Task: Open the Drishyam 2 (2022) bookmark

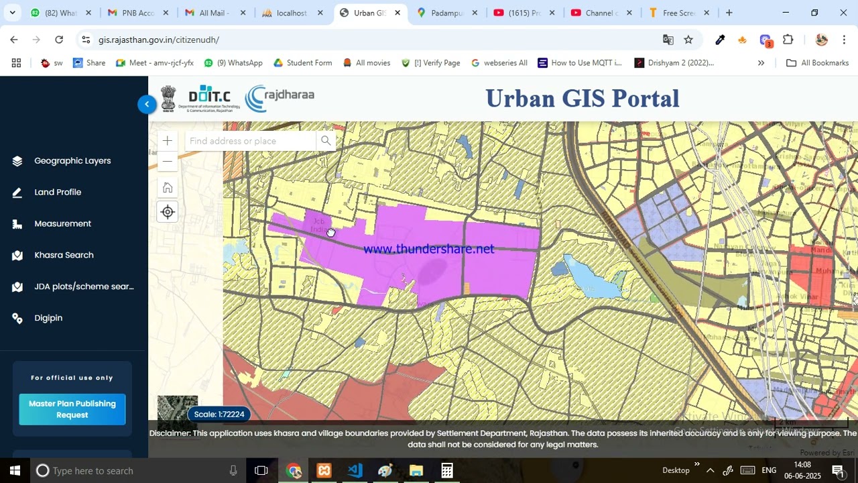Action: click(x=674, y=63)
